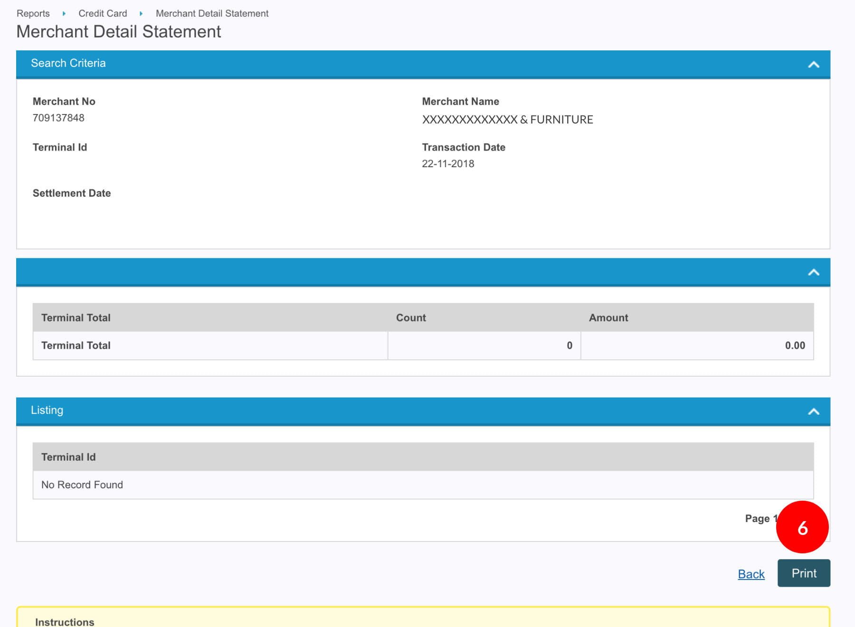855x627 pixels.
Task: Click breadcrumb arrow after Credit Card
Action: (x=141, y=14)
